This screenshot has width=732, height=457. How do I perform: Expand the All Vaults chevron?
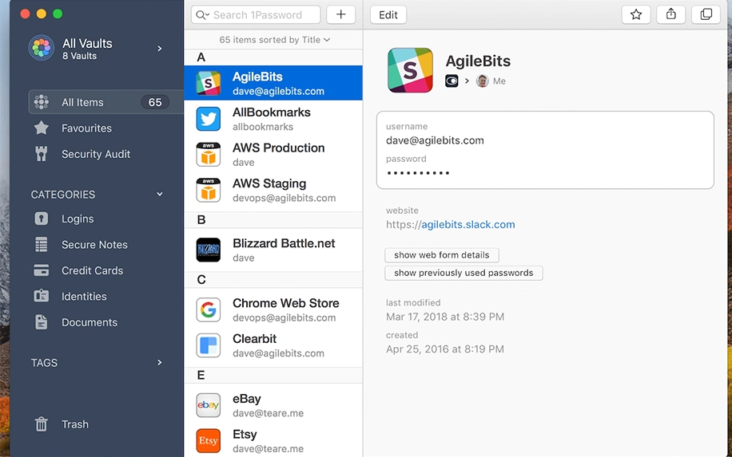point(160,49)
